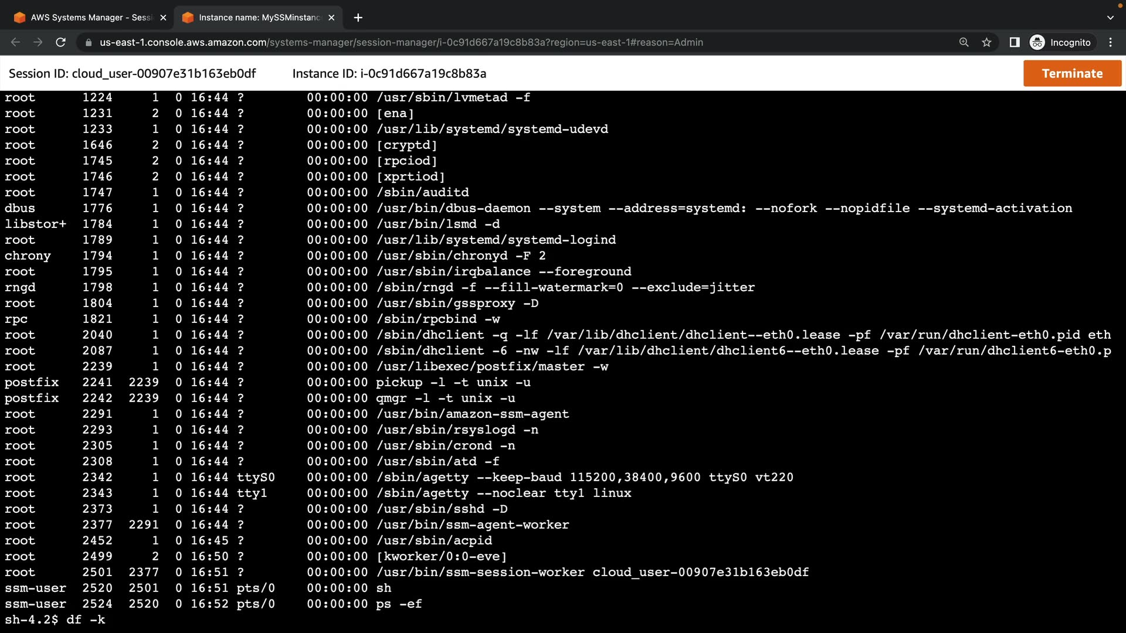Click the browser back arrow
This screenshot has width=1126, height=633.
(x=16, y=42)
